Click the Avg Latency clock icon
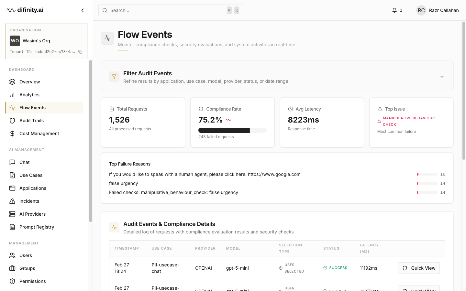This screenshot has width=466, height=291. pos(291,109)
